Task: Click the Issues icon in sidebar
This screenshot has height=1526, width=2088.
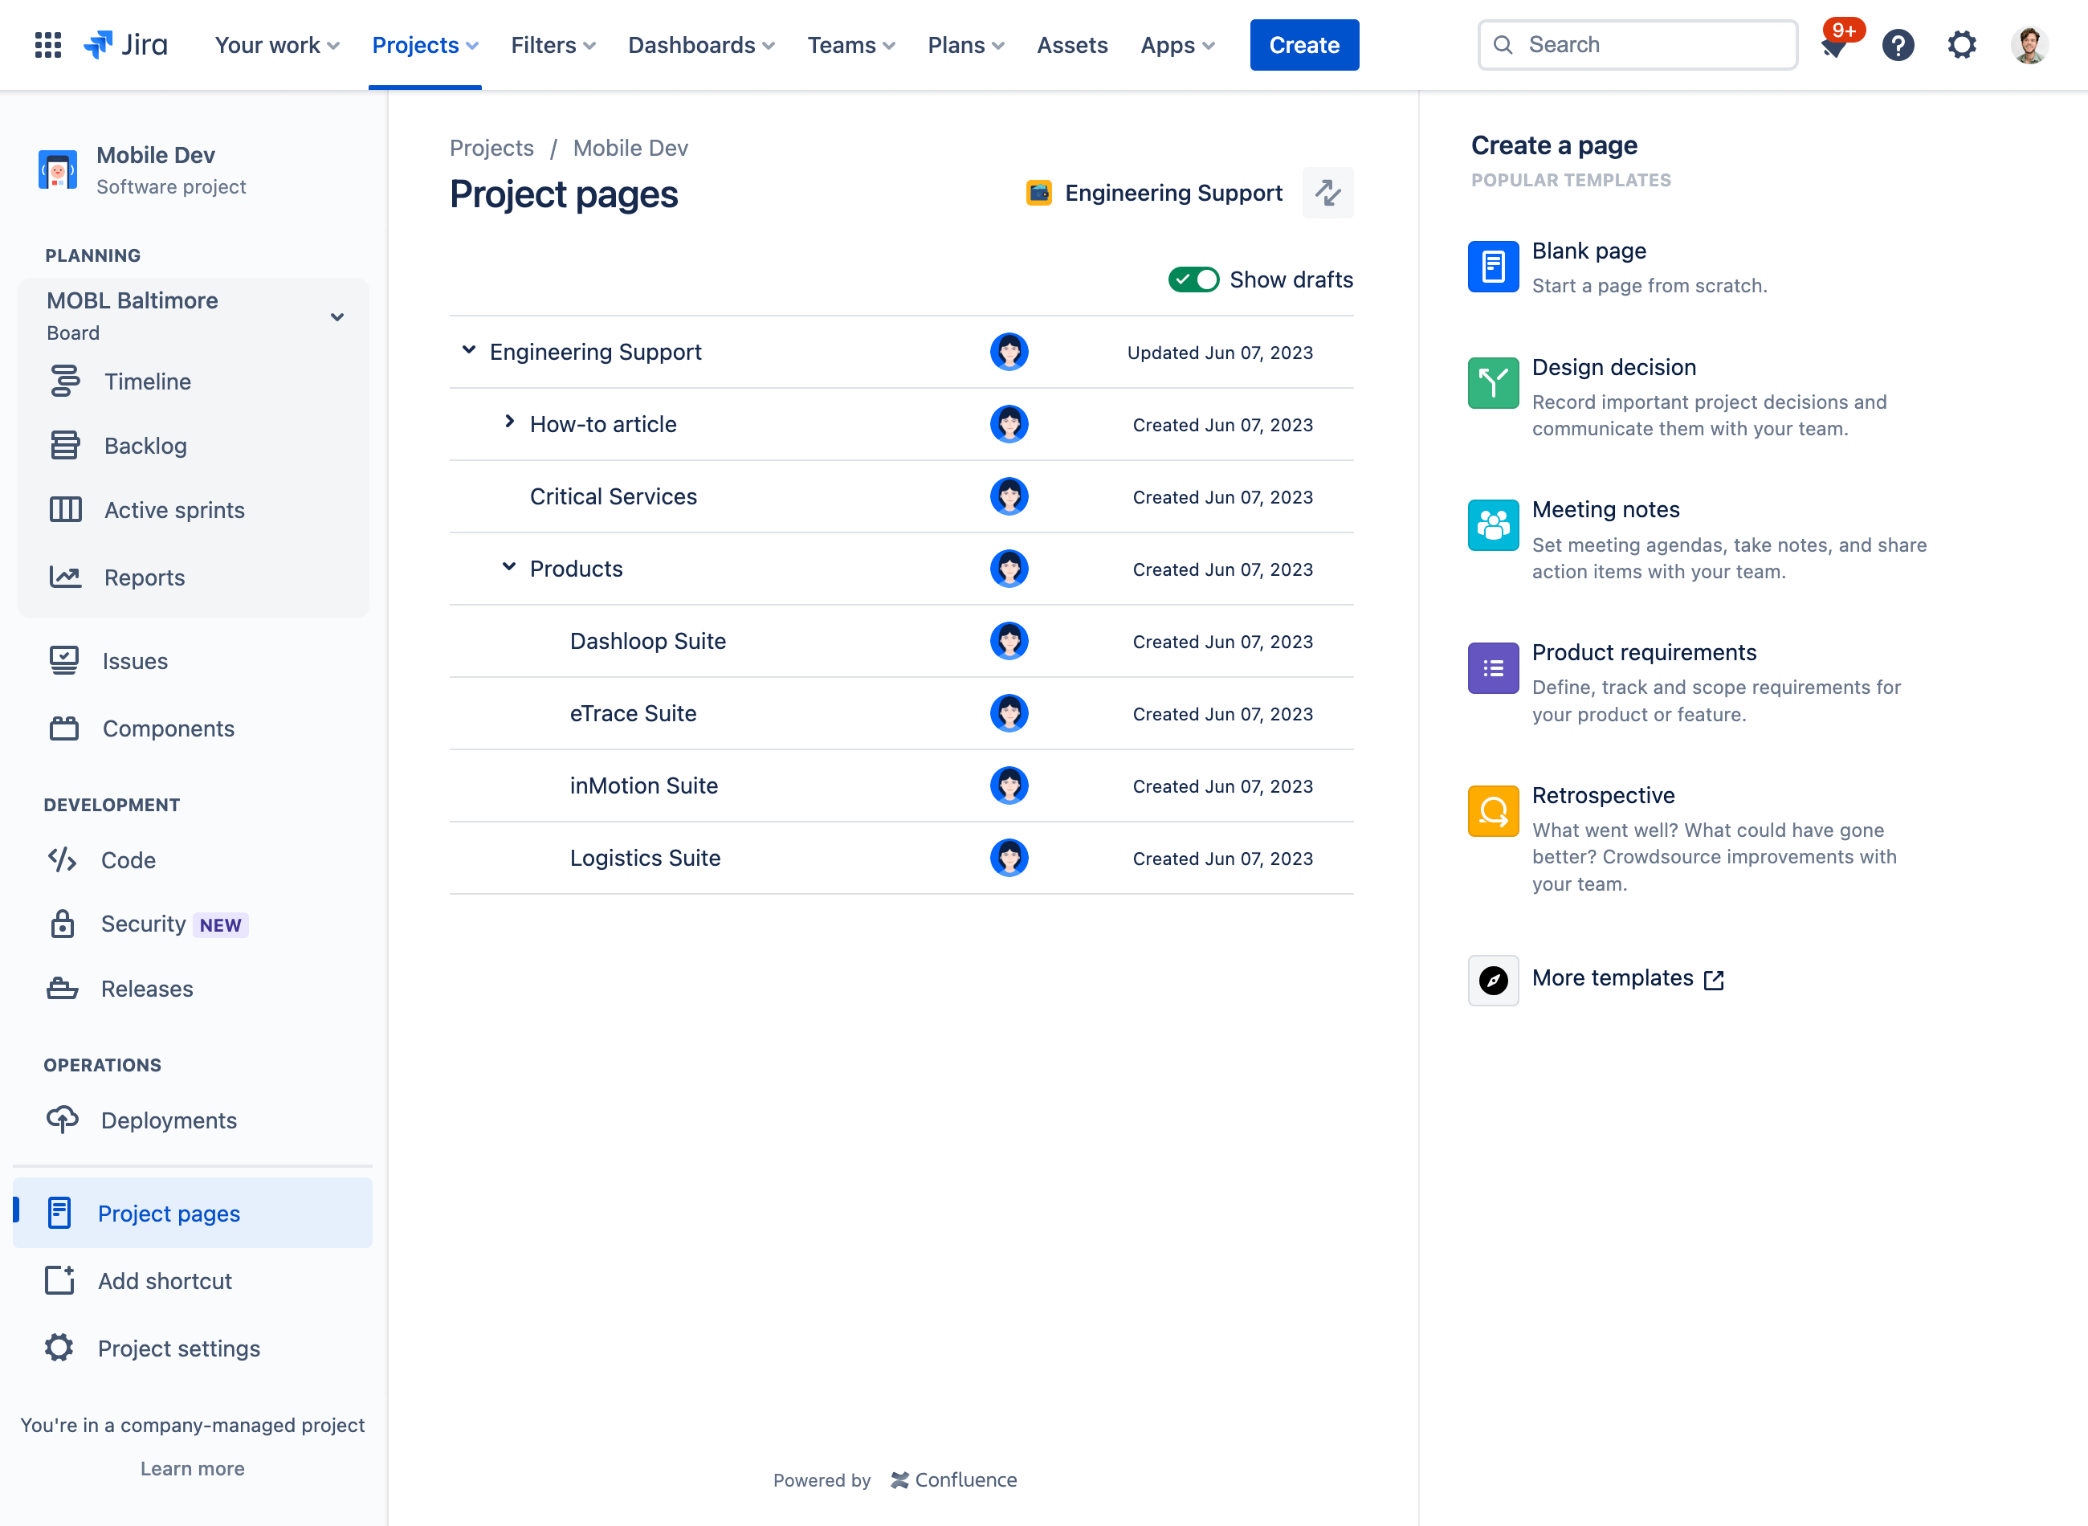Action: pos(63,662)
